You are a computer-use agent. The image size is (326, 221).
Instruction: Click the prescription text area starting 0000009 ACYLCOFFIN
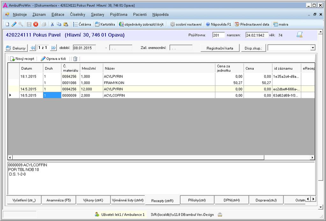pos(162,178)
